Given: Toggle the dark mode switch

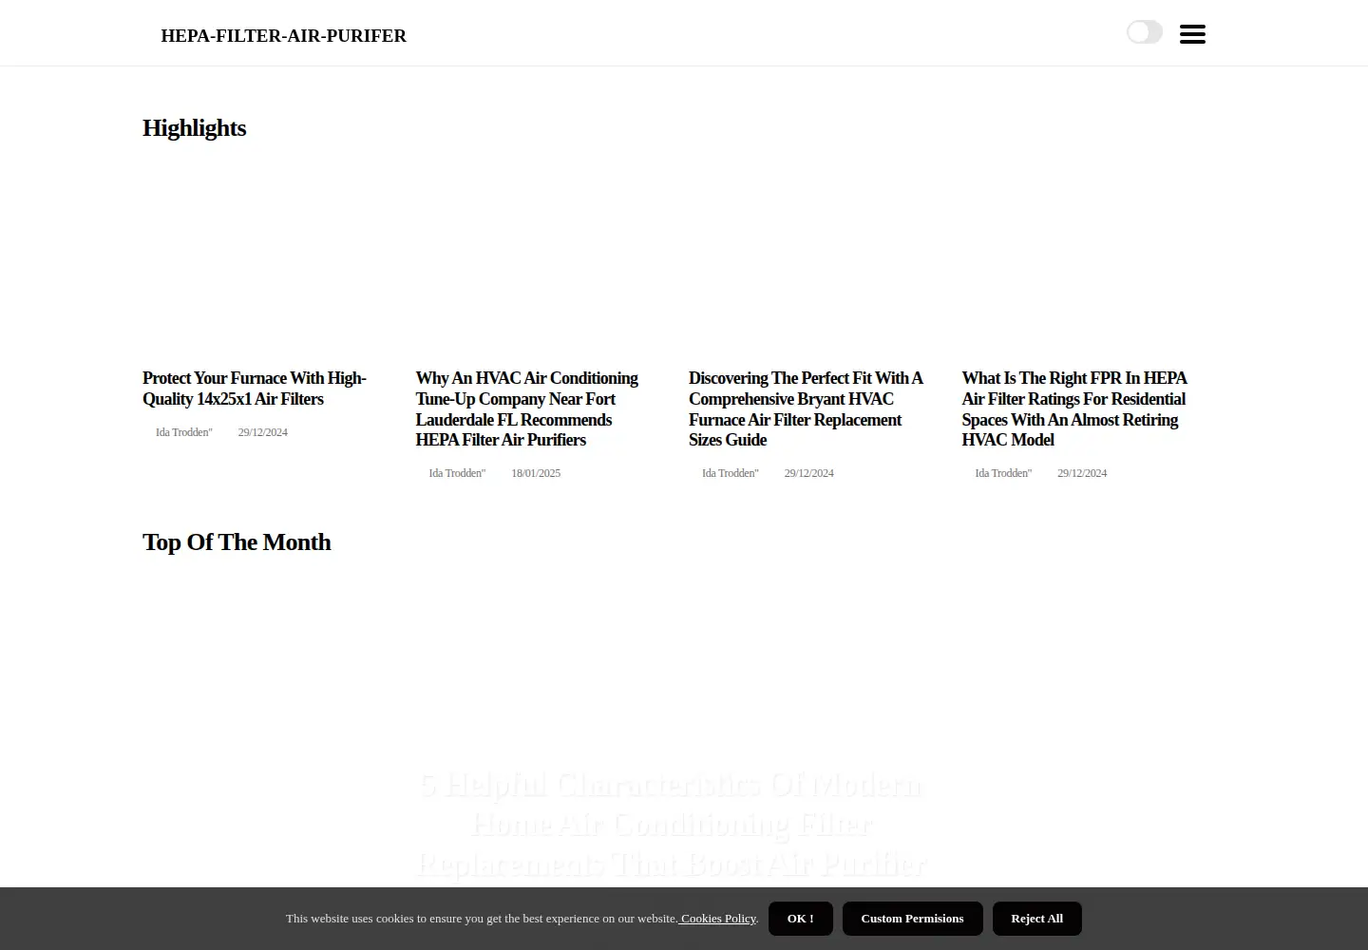Looking at the screenshot, I should (x=1145, y=32).
